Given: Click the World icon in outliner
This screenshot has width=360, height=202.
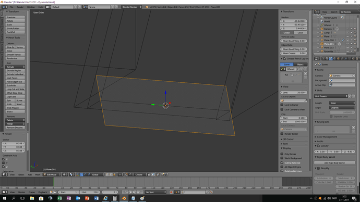Looking at the screenshot, I should coord(322,21).
